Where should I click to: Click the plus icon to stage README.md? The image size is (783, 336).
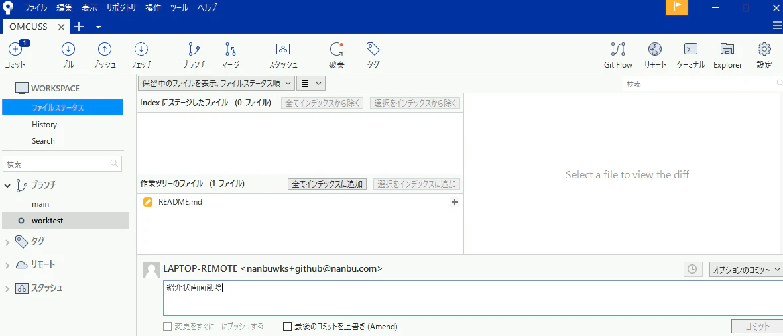pyautogui.click(x=454, y=202)
